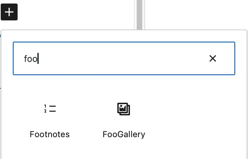The width and height of the screenshot is (248, 159).
Task: Toggle the black plus inserter button
Action: 9,12
